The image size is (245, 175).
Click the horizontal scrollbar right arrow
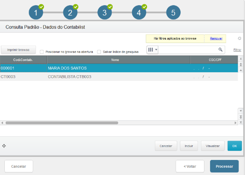(x=235, y=123)
